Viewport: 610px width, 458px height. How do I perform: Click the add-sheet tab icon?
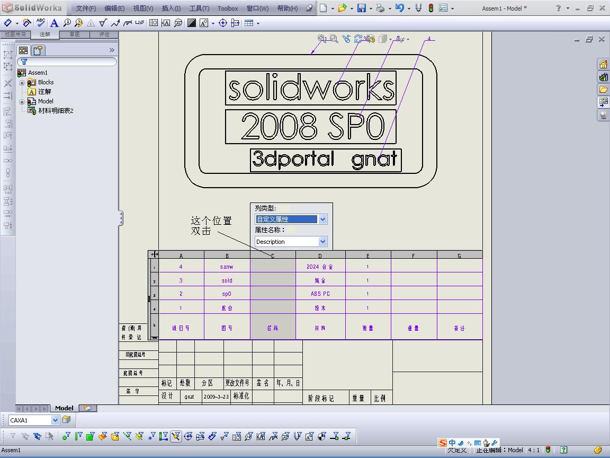[x=87, y=408]
